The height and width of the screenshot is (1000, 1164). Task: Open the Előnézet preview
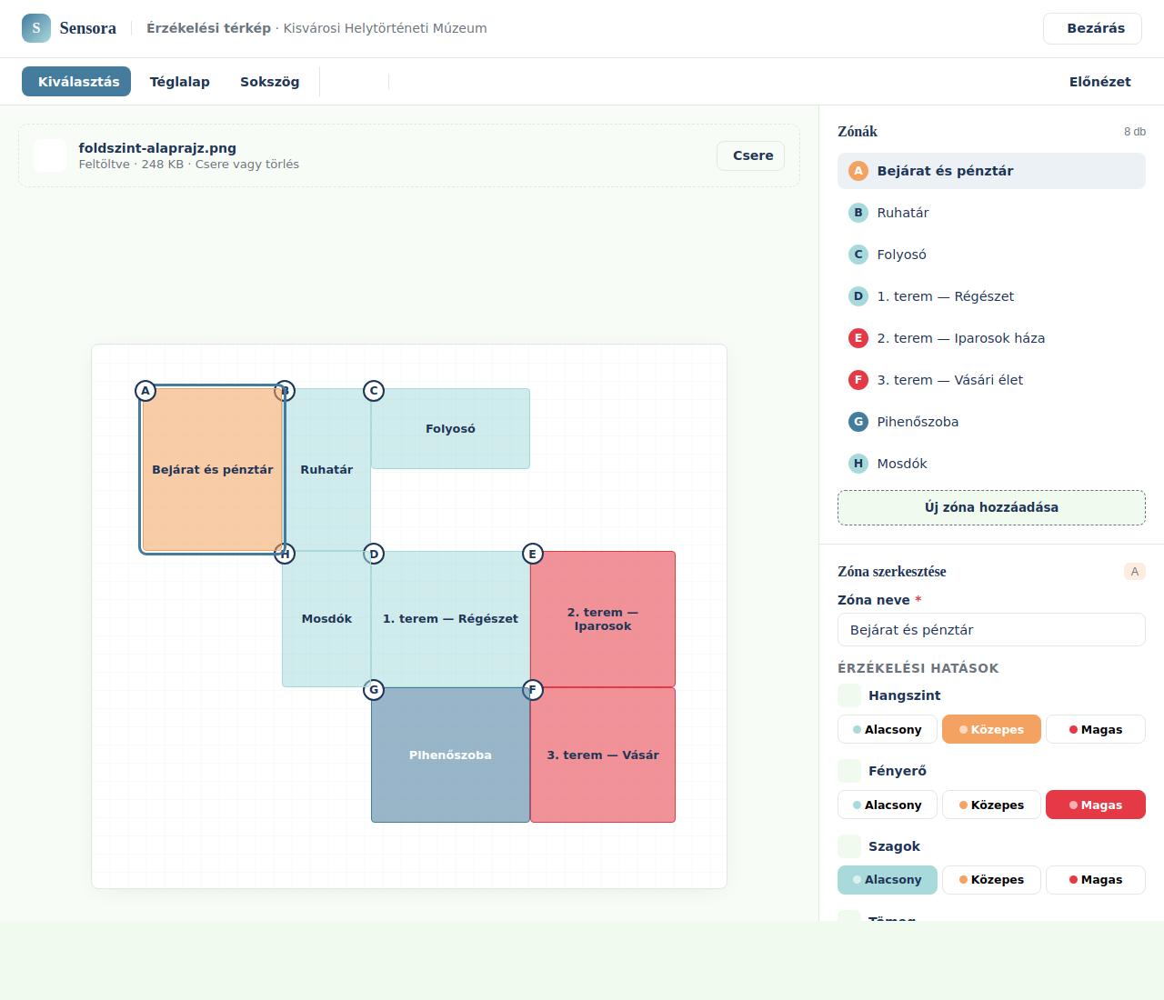point(1099,82)
